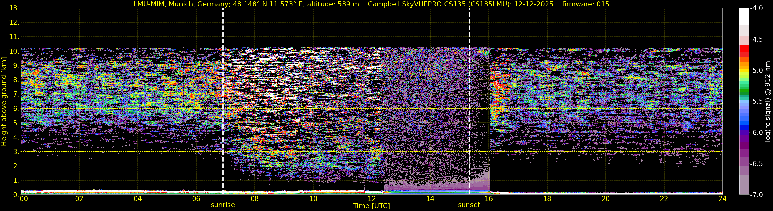The width and height of the screenshot is (773, 211).
Task: Select the "Campbell SkyVUEPRO CS135" instrument title text
Action: click(417, 4)
